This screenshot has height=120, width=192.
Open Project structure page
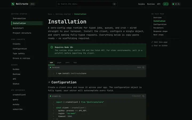click(22, 33)
